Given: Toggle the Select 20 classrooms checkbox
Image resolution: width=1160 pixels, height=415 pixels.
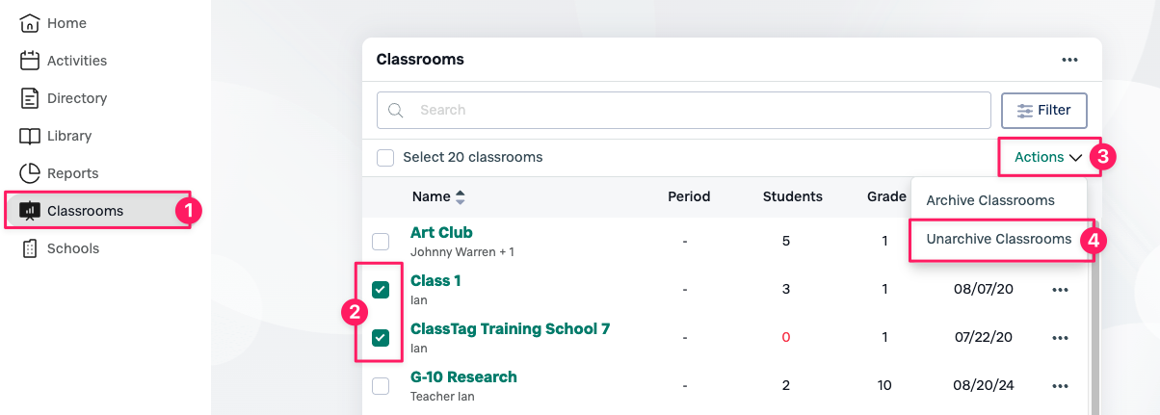Looking at the screenshot, I should click(x=385, y=158).
